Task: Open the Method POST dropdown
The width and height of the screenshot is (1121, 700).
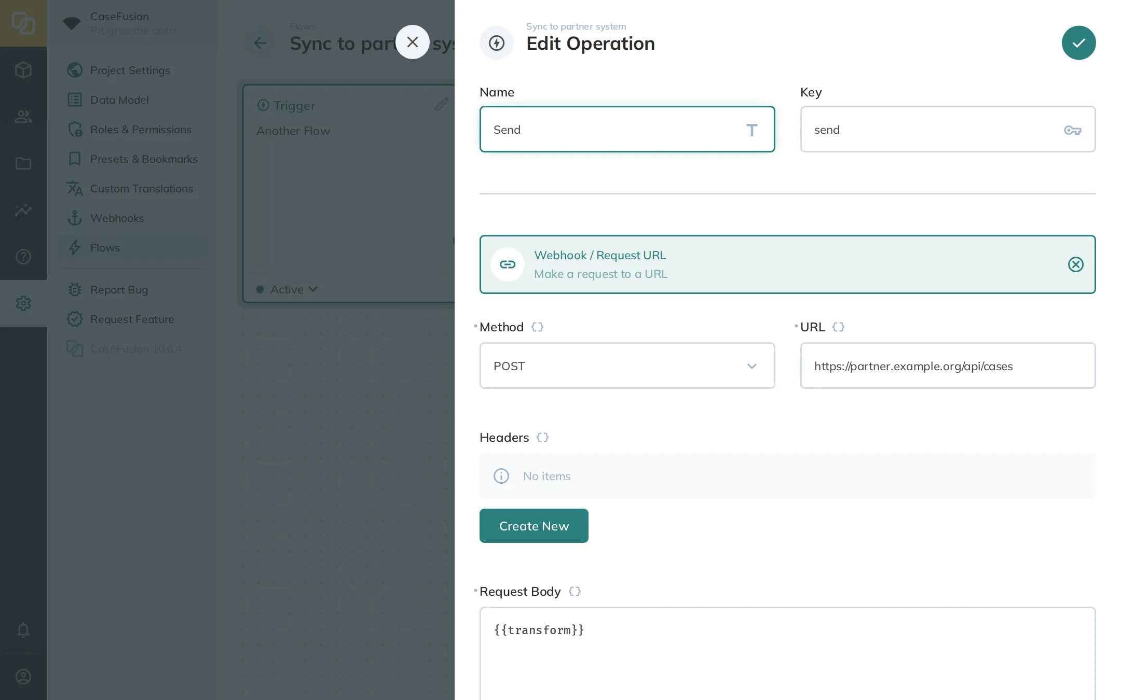Action: click(x=627, y=366)
